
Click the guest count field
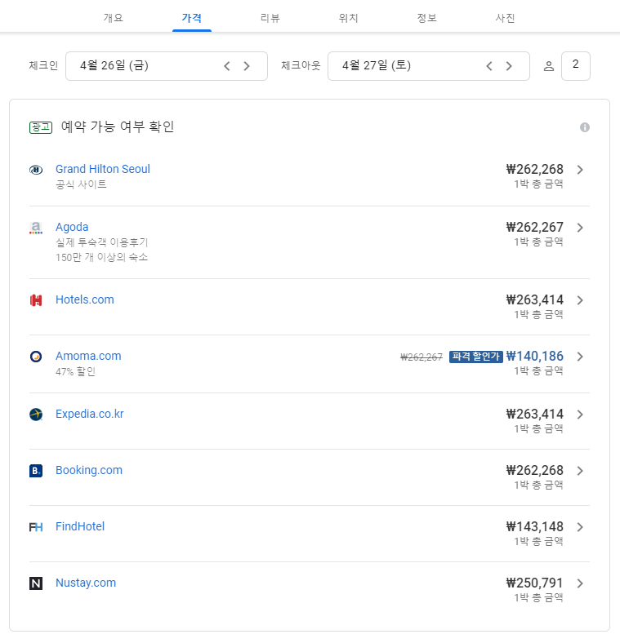point(576,66)
